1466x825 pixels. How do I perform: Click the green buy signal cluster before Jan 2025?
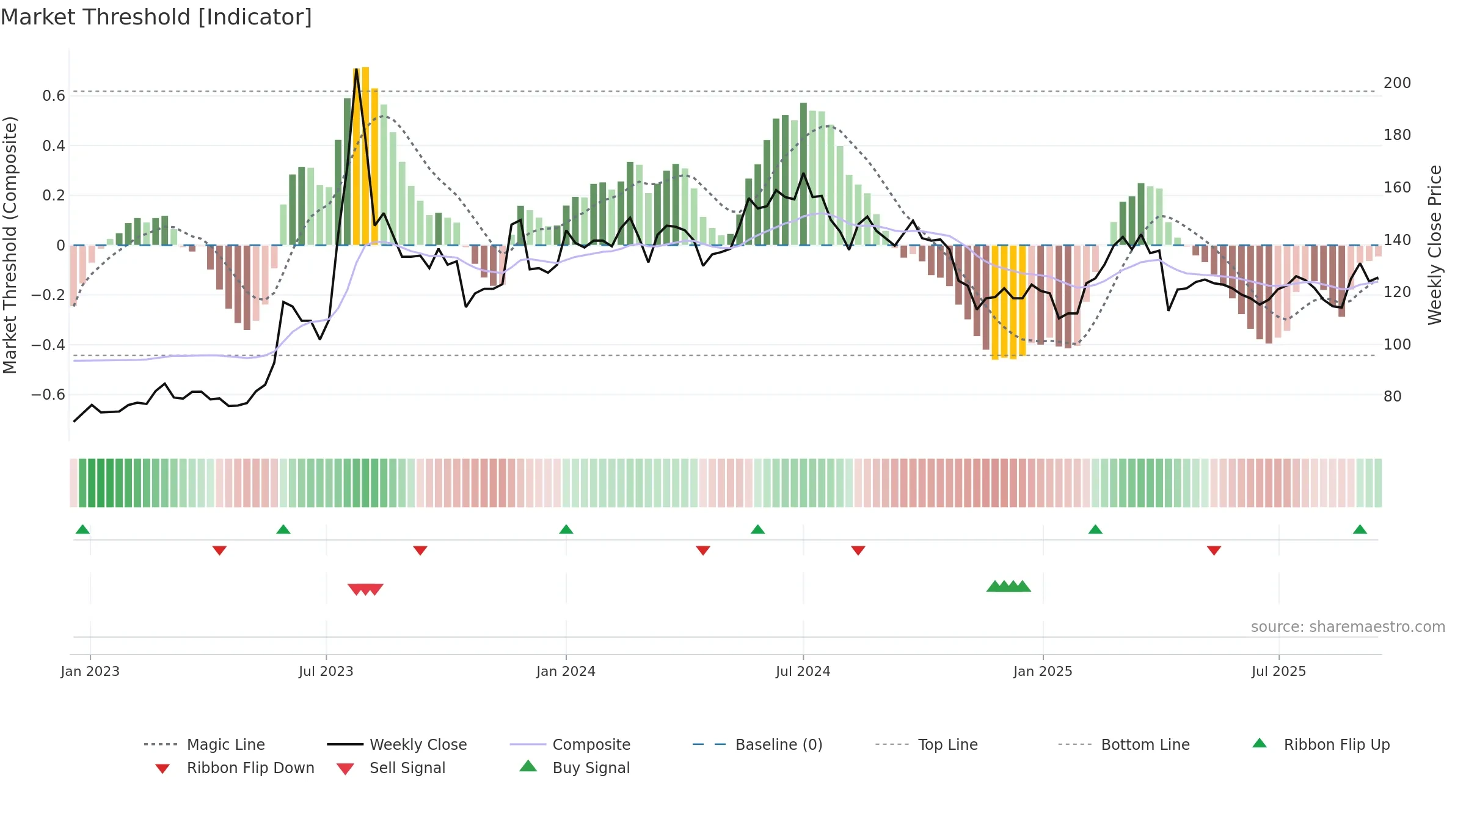1008,586
